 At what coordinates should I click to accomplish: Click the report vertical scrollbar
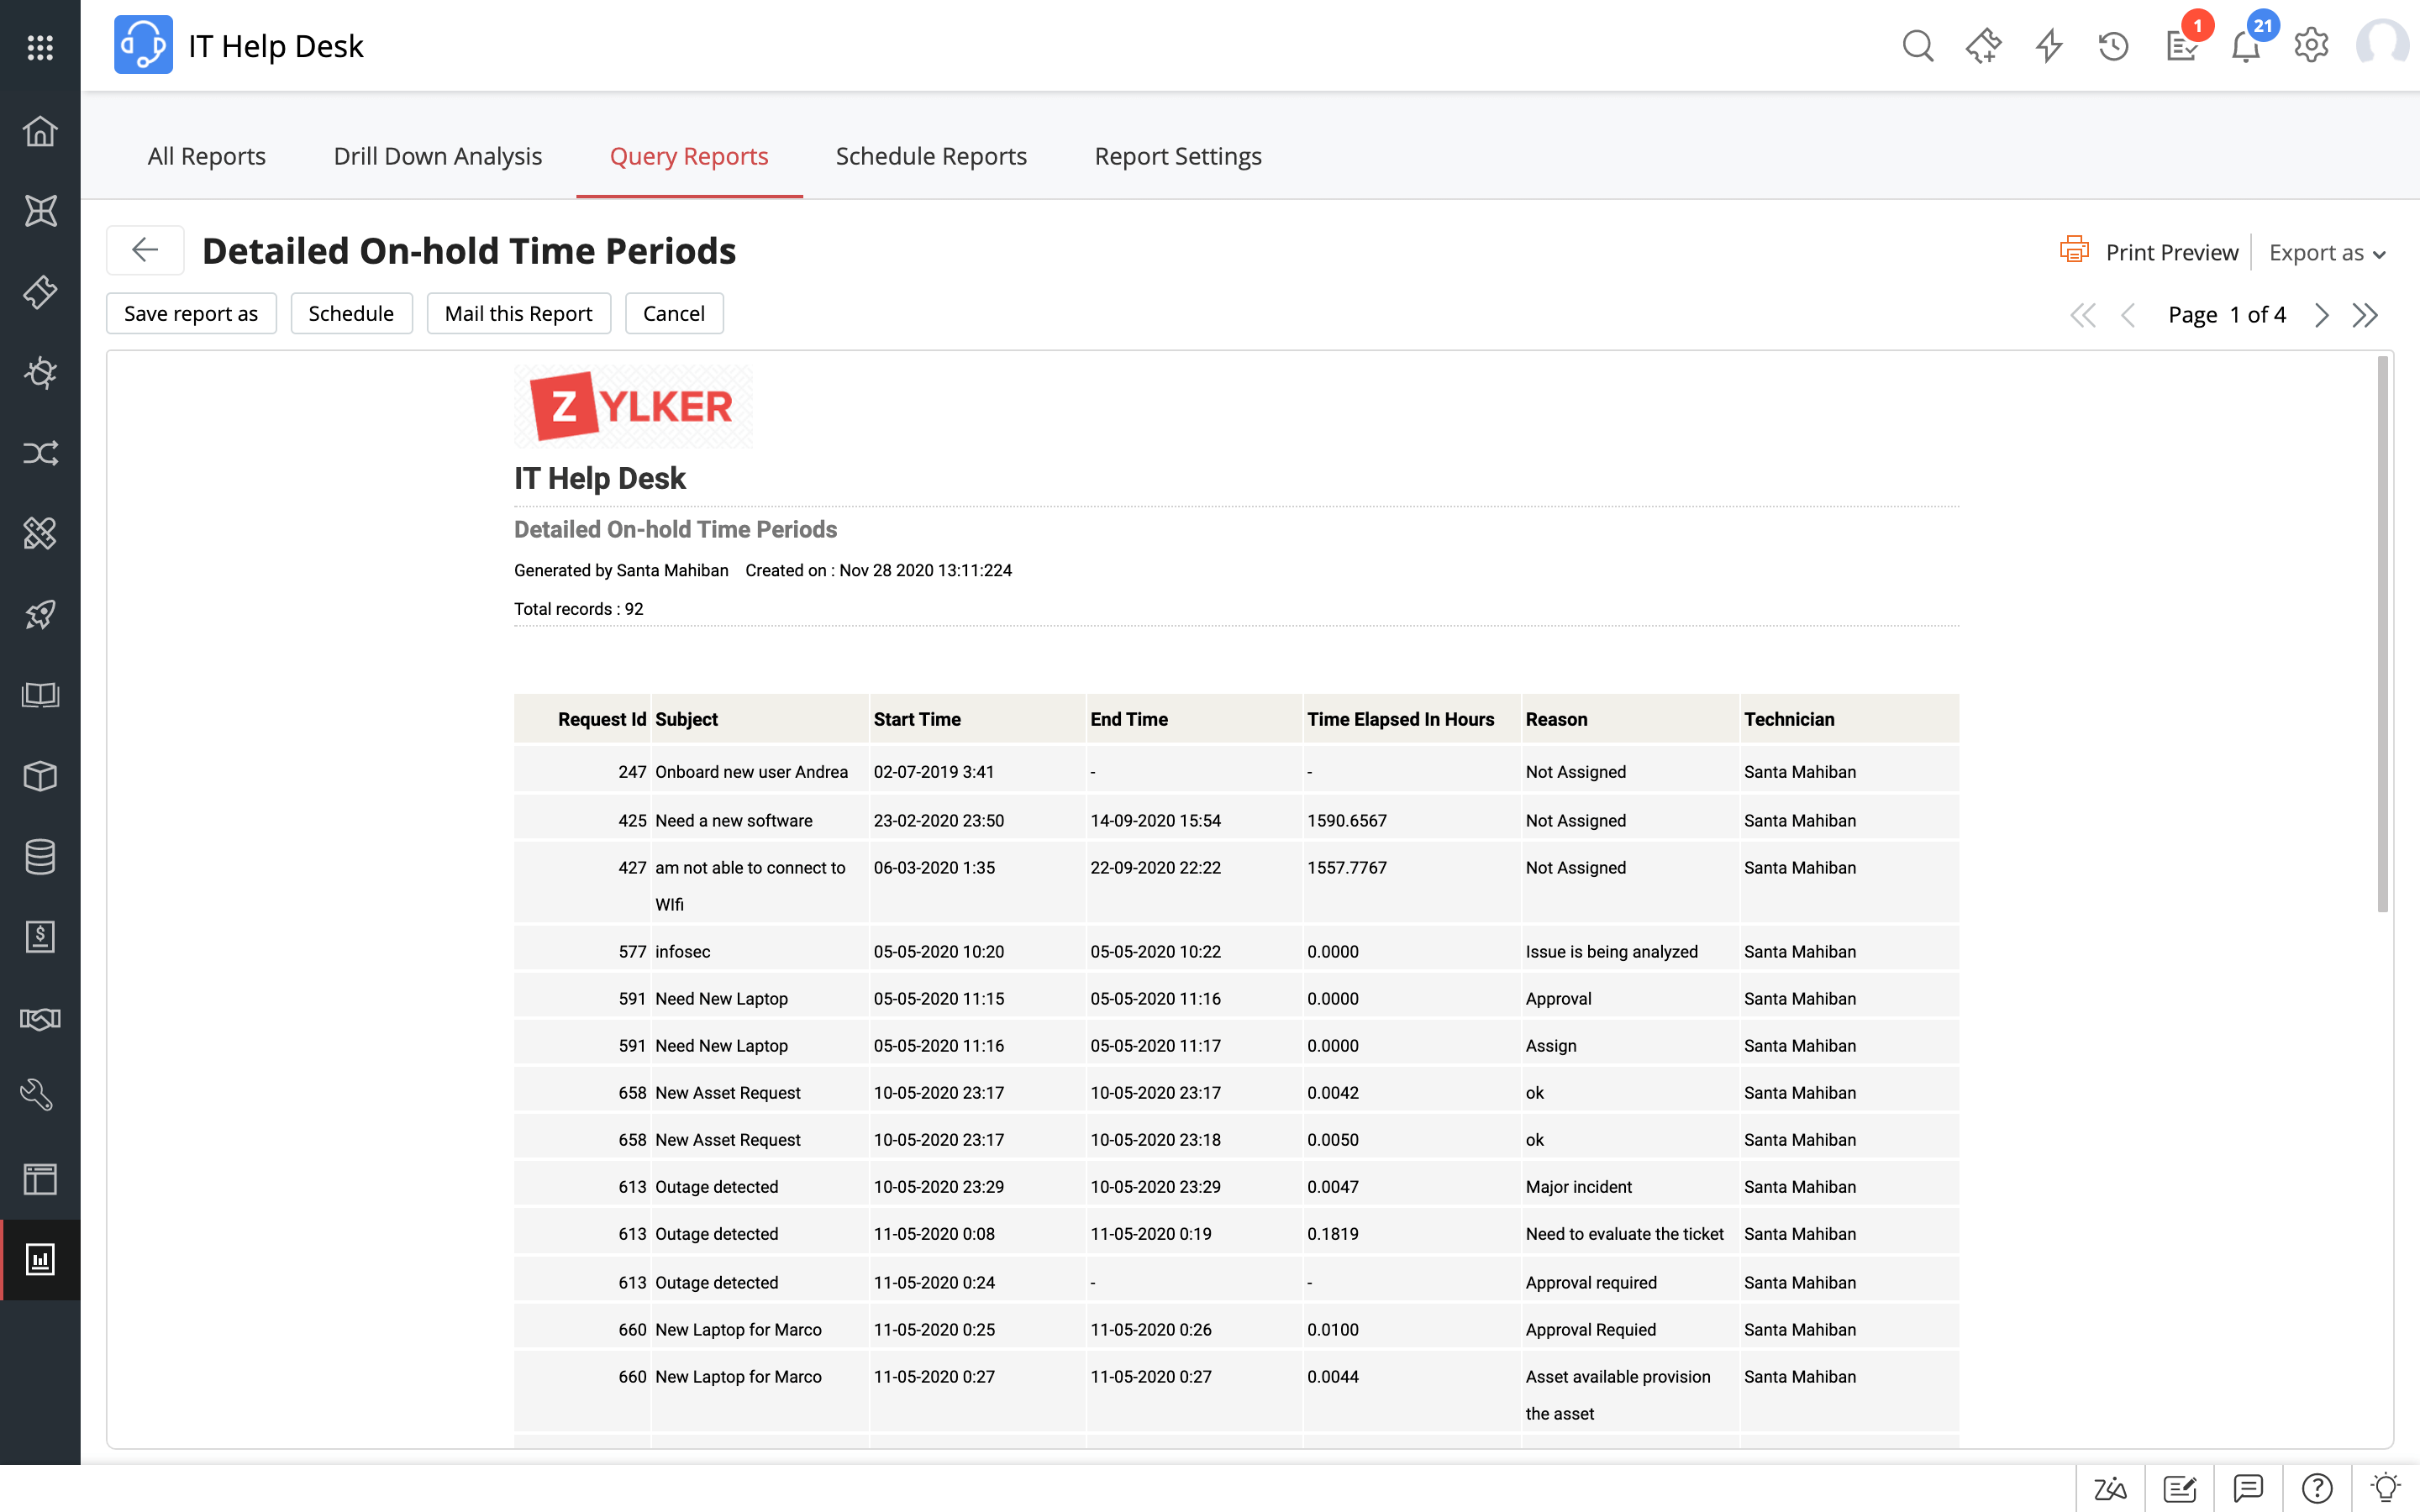click(2382, 635)
